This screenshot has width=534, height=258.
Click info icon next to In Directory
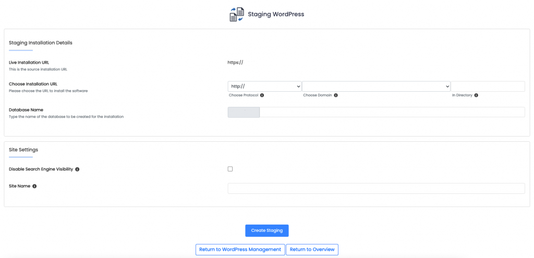click(x=476, y=95)
